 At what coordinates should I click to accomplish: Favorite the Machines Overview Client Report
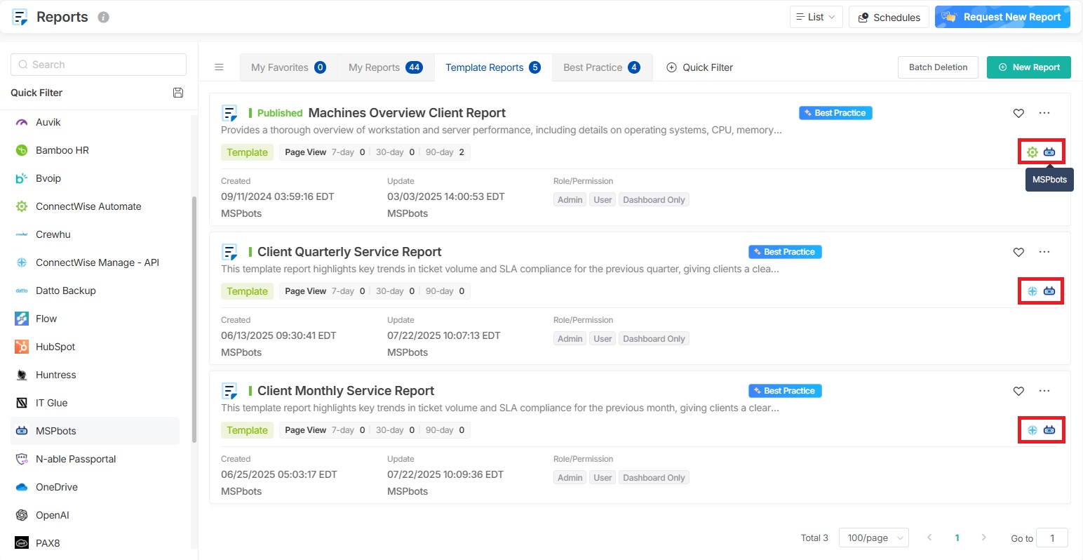1018,113
